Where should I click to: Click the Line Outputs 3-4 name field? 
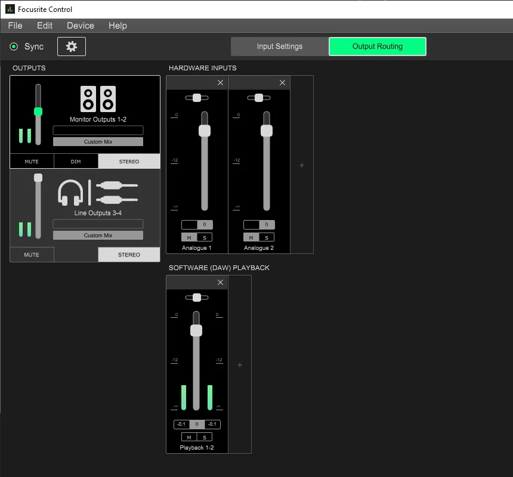pos(98,224)
